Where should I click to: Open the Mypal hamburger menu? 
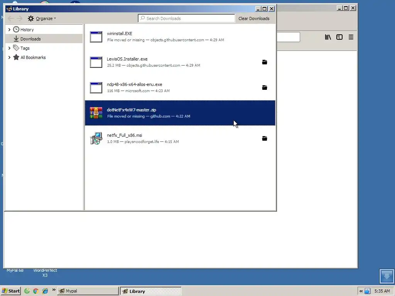[351, 37]
